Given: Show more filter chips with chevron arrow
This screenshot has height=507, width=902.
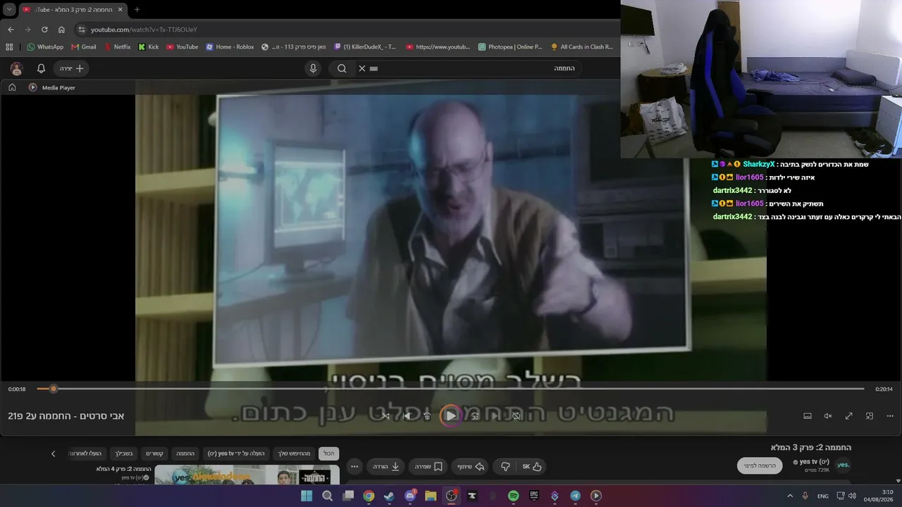Looking at the screenshot, I should 53,453.
